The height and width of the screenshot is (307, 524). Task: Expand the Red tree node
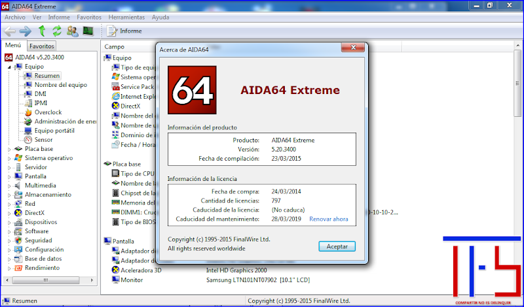pyautogui.click(x=9, y=204)
